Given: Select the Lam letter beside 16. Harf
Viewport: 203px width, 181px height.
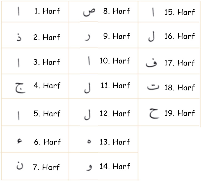Looking at the screenshot, I should tap(151, 36).
